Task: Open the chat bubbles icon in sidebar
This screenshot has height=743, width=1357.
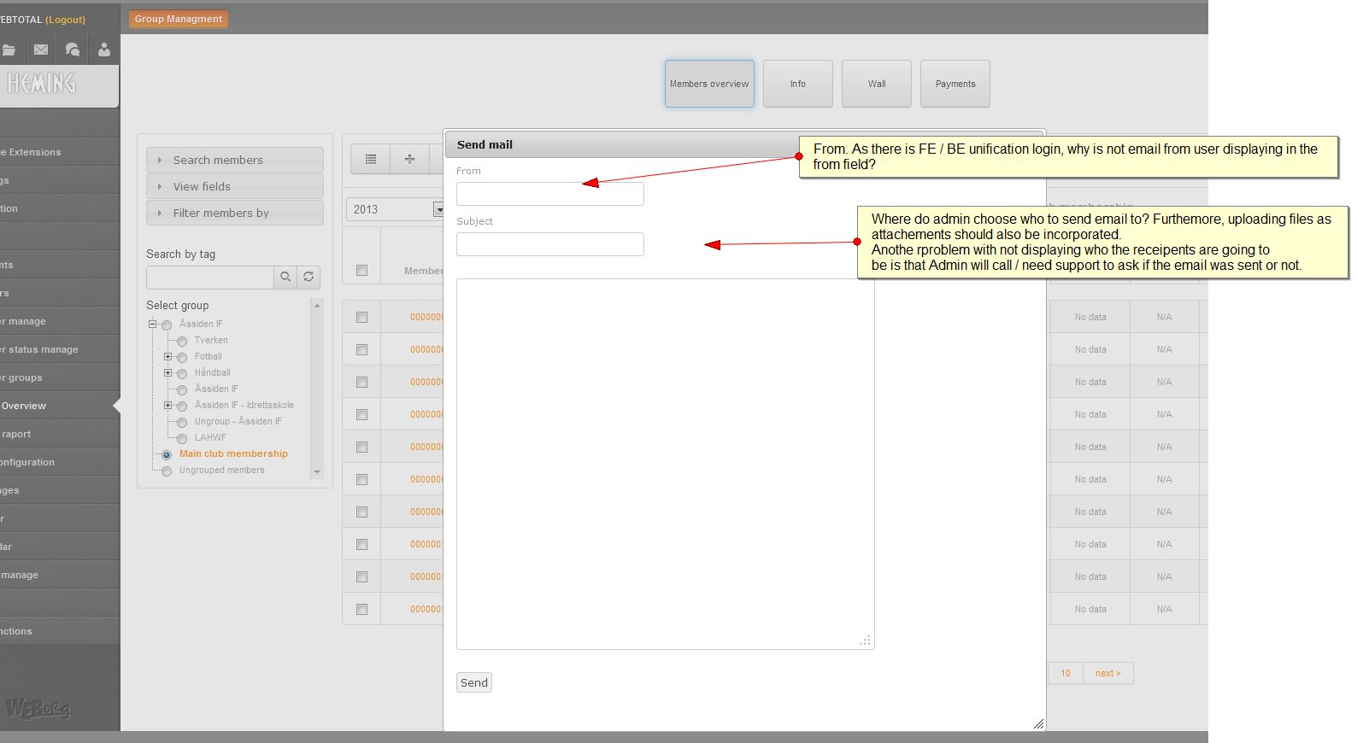Action: (73, 50)
